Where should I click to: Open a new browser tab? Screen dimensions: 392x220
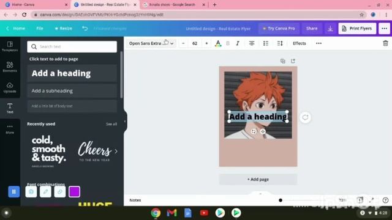[214, 4]
